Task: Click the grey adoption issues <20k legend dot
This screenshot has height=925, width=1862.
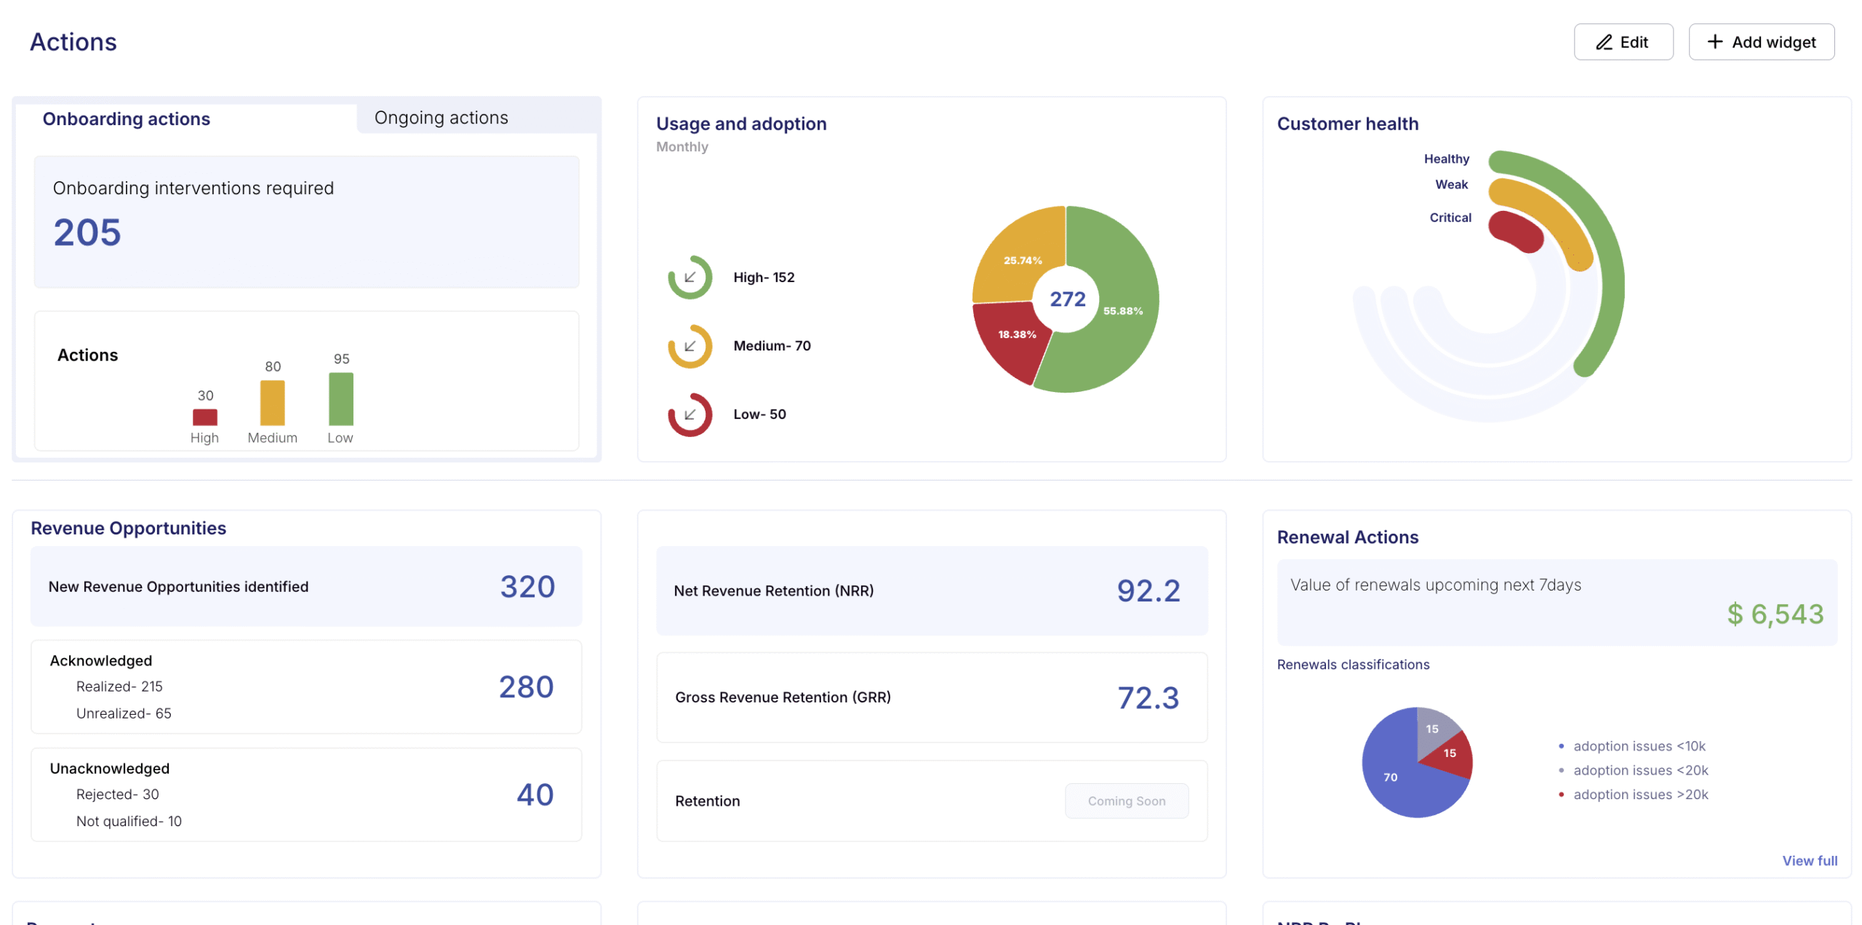Action: coord(1561,769)
